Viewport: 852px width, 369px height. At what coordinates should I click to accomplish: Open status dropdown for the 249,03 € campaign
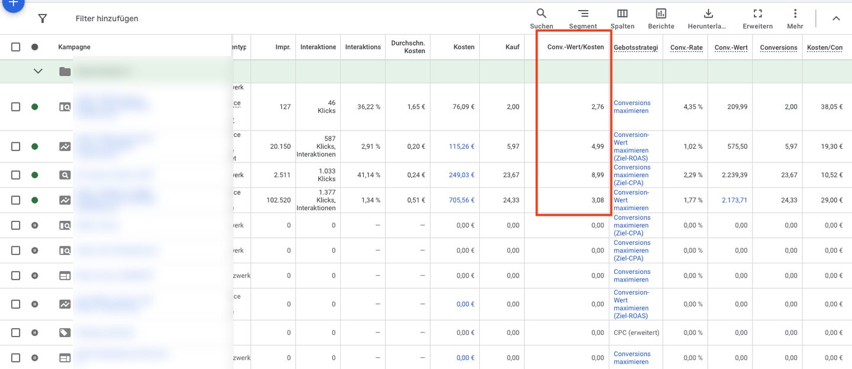pyautogui.click(x=34, y=175)
